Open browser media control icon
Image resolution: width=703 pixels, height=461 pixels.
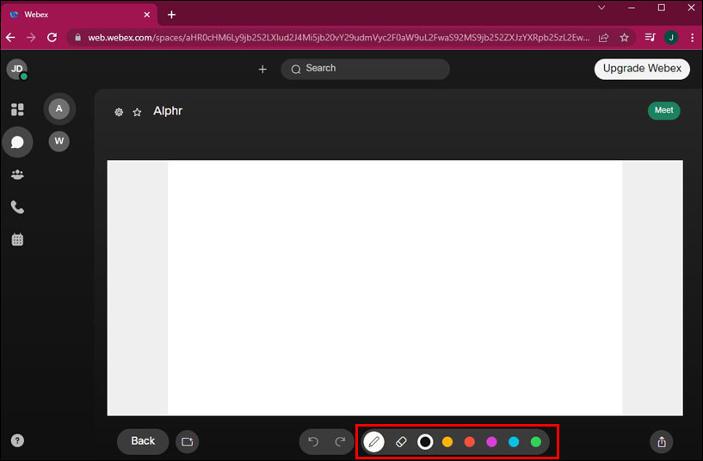651,38
